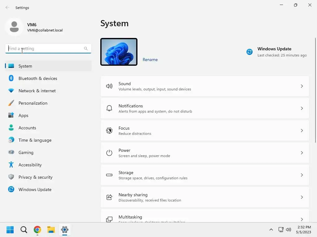Click the network status tray icon
Image resolution: width=317 pixels, height=237 pixels.
tap(281, 230)
